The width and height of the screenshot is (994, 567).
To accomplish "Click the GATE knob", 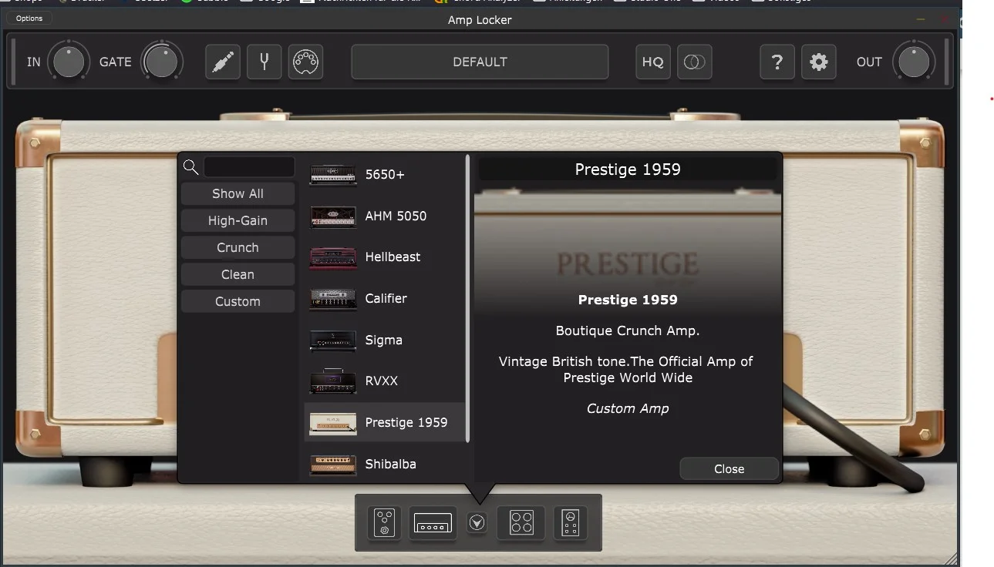I will (x=161, y=62).
